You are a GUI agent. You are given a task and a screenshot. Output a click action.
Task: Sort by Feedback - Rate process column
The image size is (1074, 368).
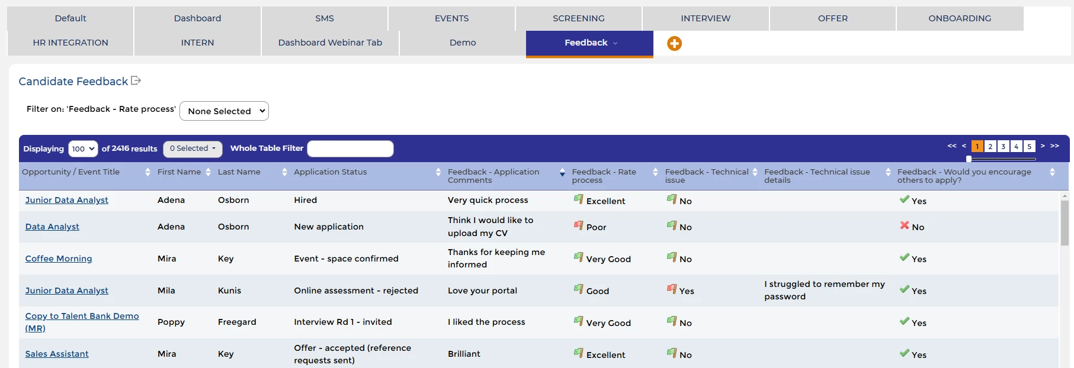(x=655, y=172)
